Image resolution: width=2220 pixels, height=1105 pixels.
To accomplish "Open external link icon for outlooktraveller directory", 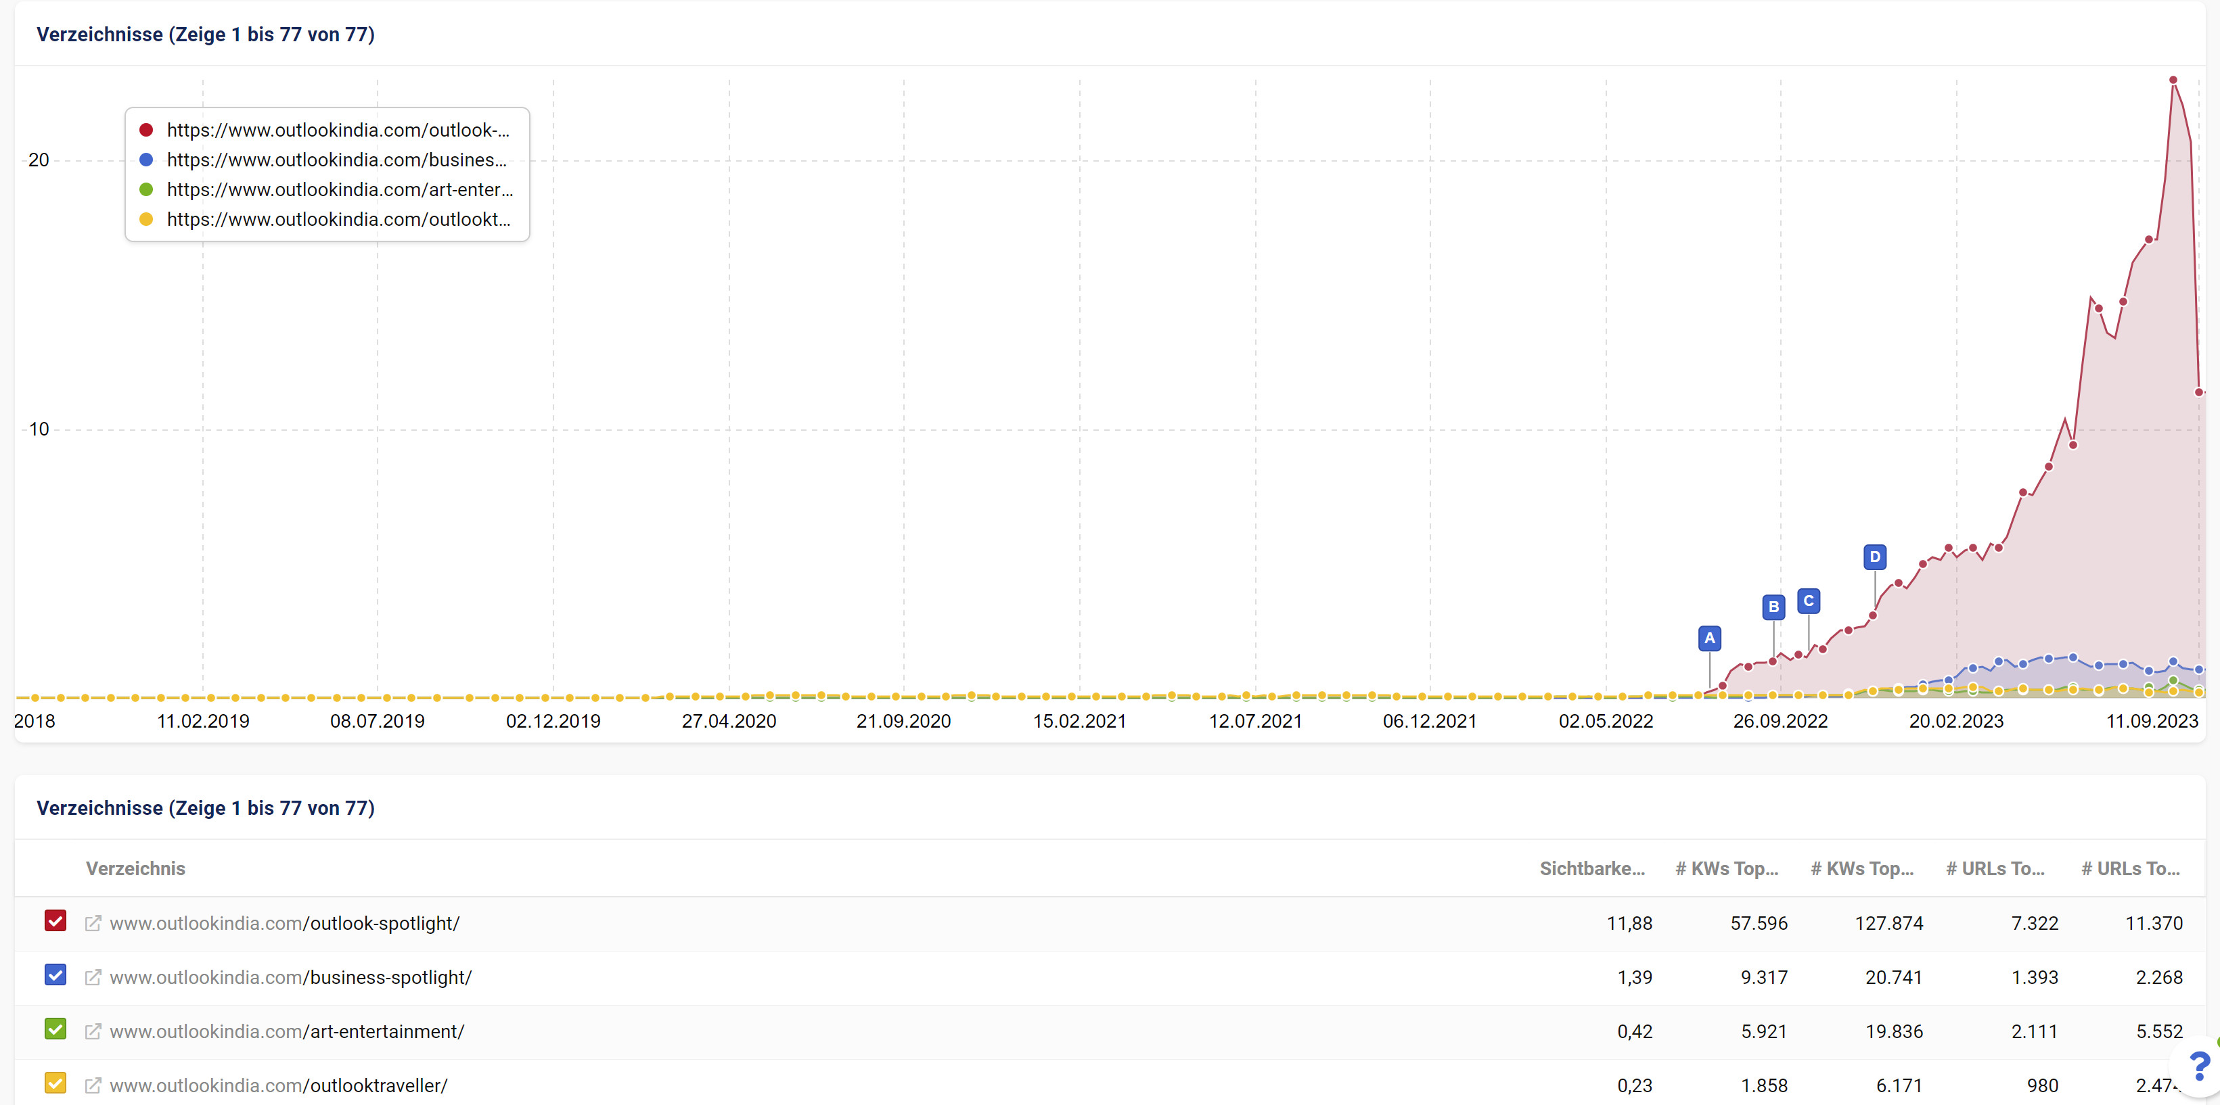I will [x=93, y=1085].
